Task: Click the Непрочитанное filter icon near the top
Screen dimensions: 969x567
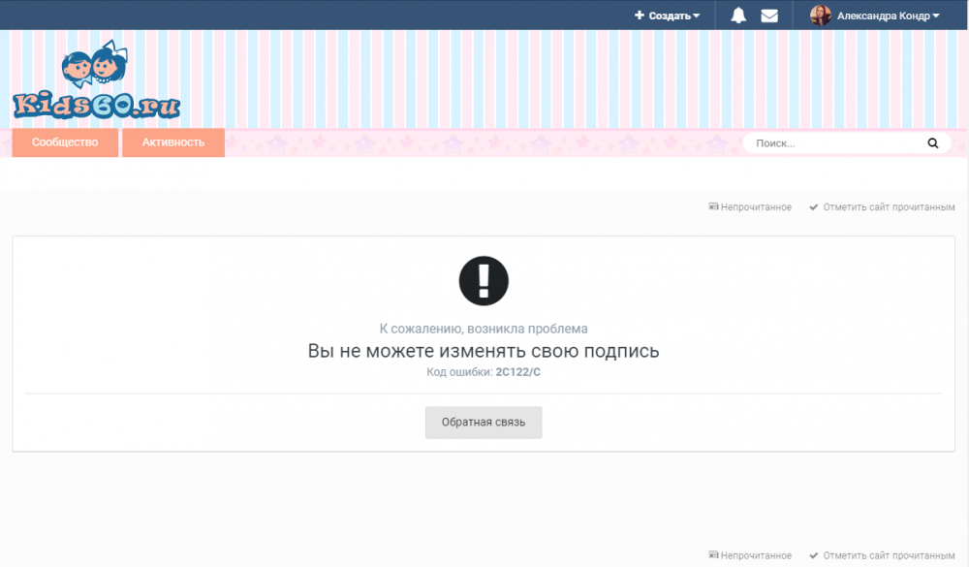Action: [x=712, y=206]
